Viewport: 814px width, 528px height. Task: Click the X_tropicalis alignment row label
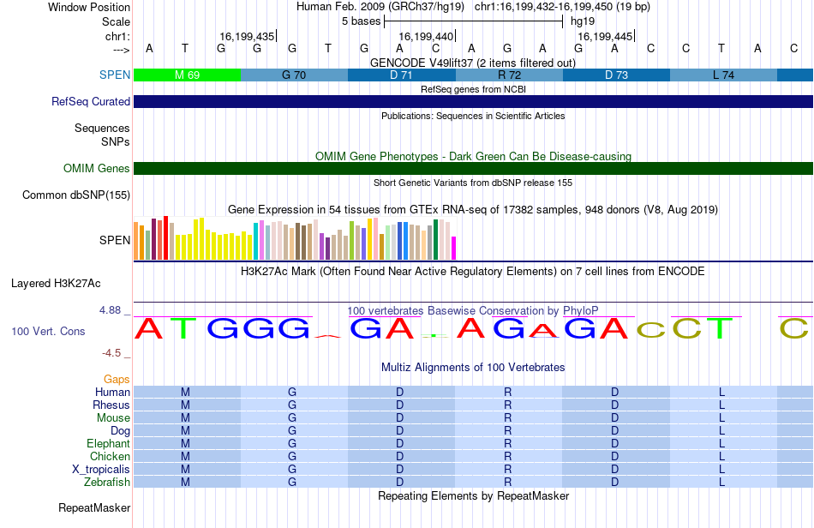tap(101, 470)
